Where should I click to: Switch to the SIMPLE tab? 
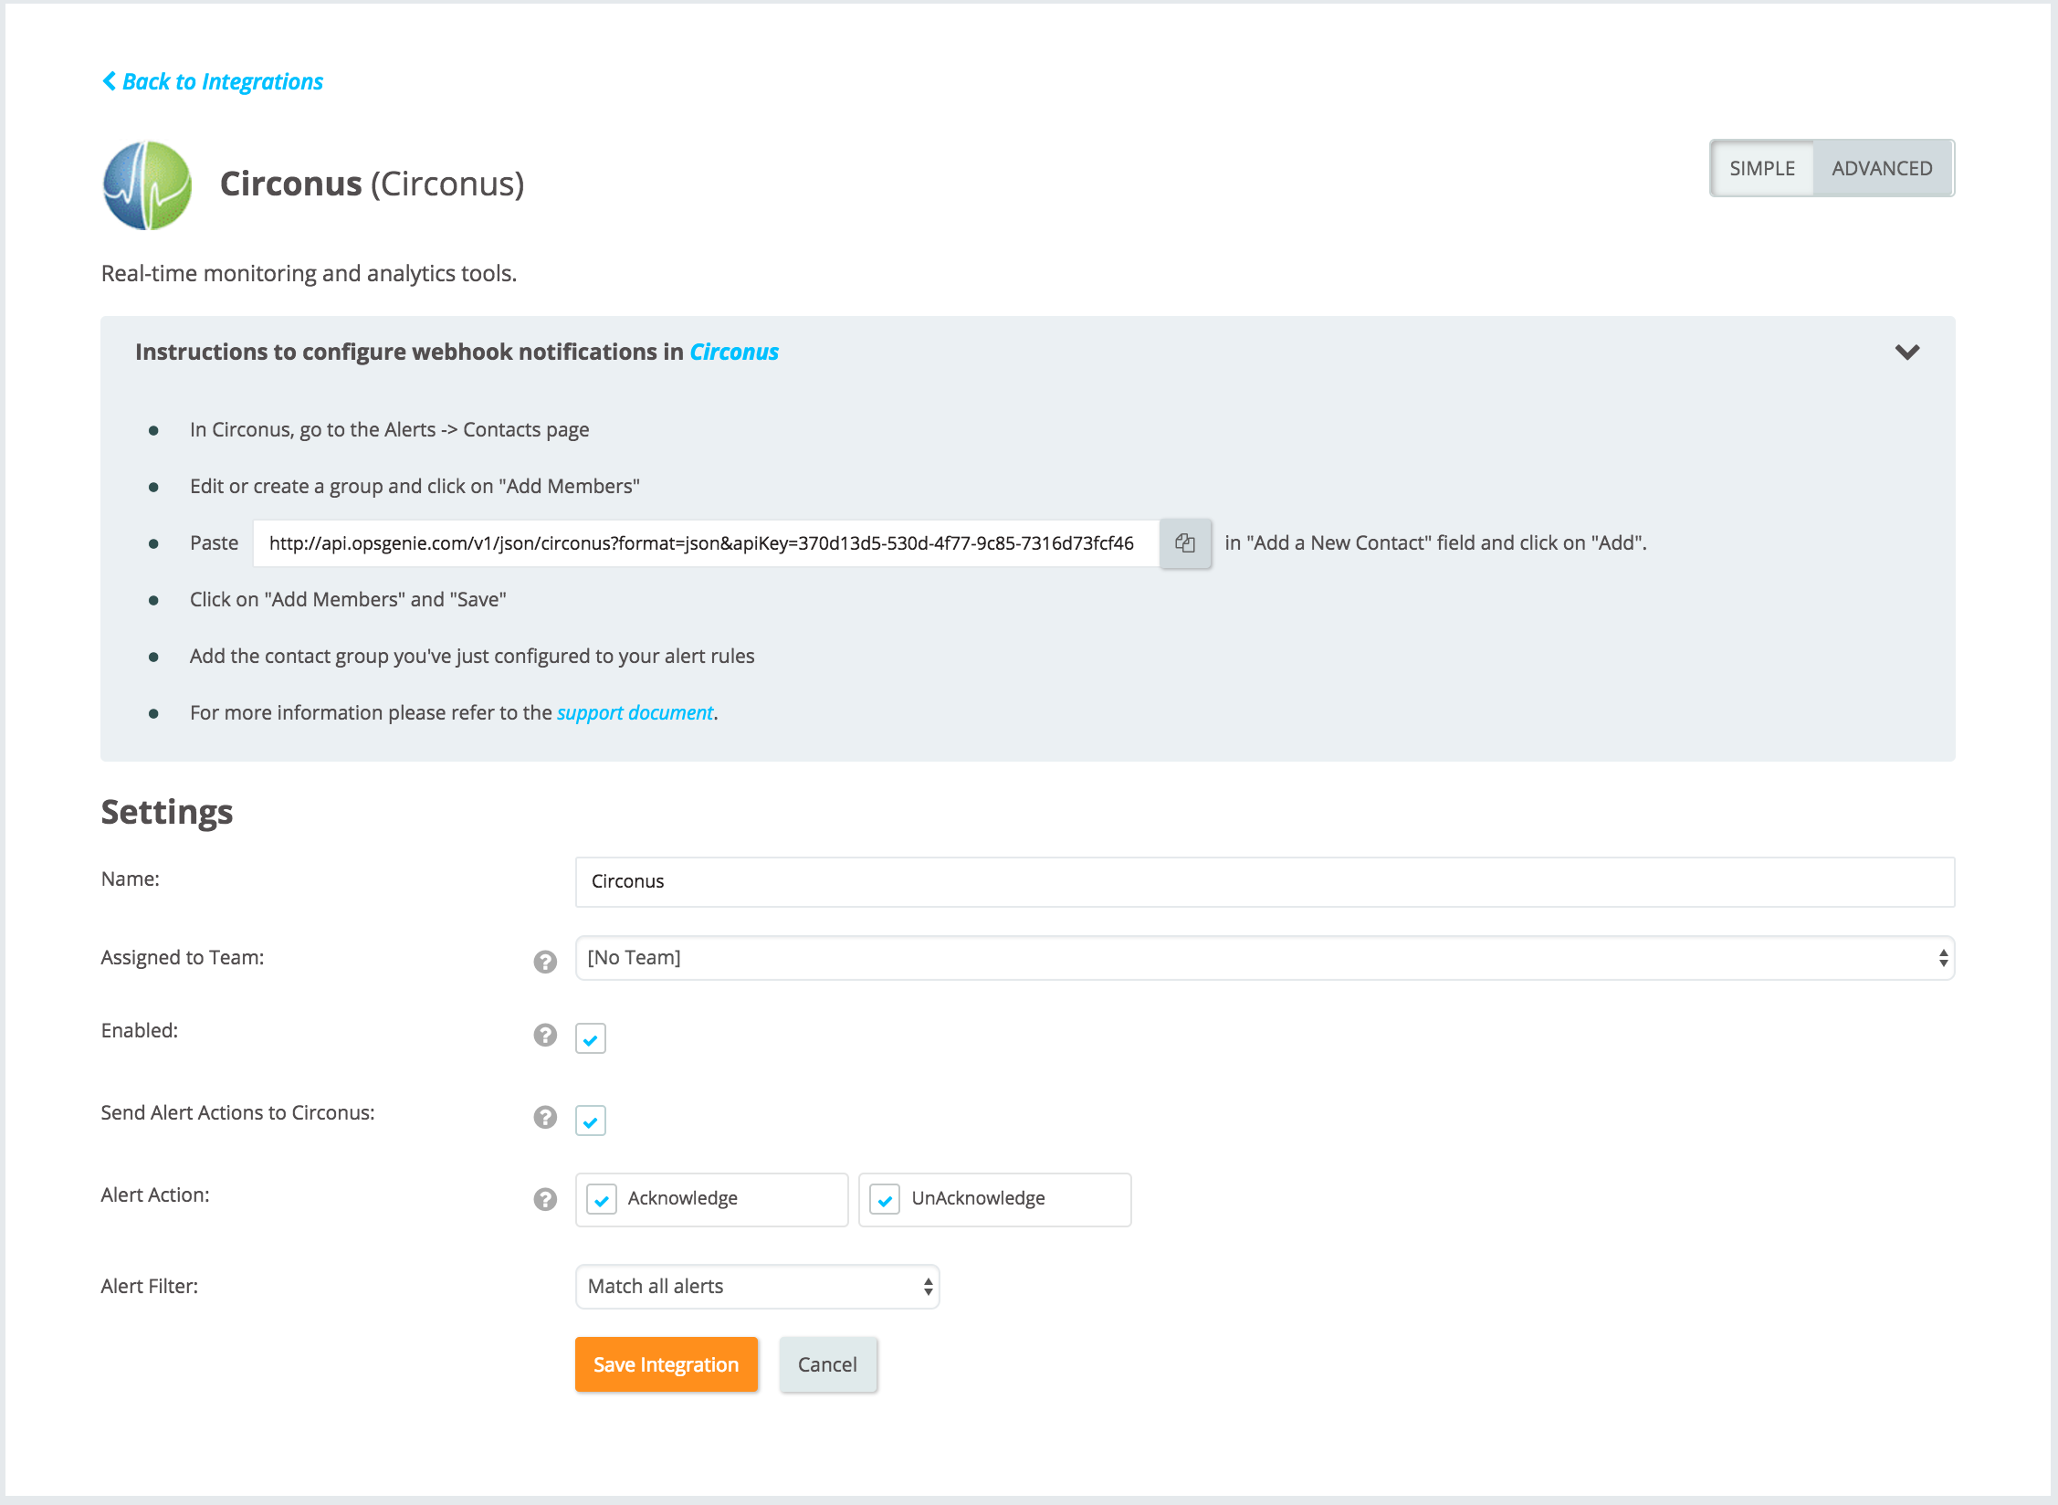click(1760, 168)
